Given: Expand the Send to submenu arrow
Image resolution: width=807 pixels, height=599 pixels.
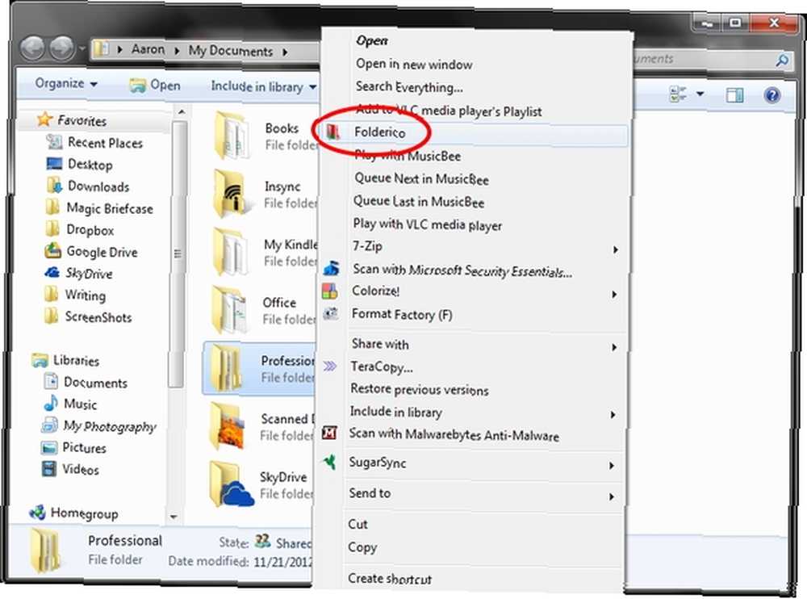Looking at the screenshot, I should pyautogui.click(x=612, y=497).
